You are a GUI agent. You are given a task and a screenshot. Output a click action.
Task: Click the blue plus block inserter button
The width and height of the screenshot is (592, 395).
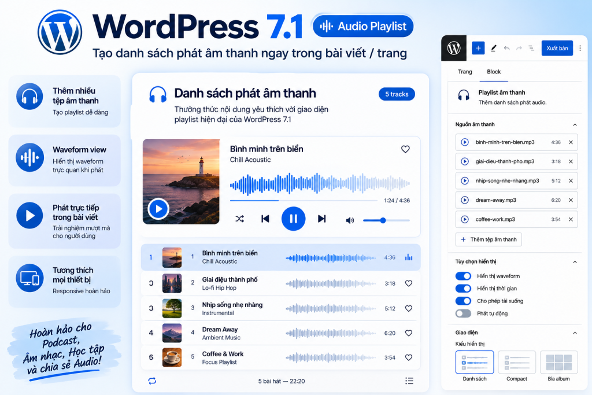pos(478,48)
